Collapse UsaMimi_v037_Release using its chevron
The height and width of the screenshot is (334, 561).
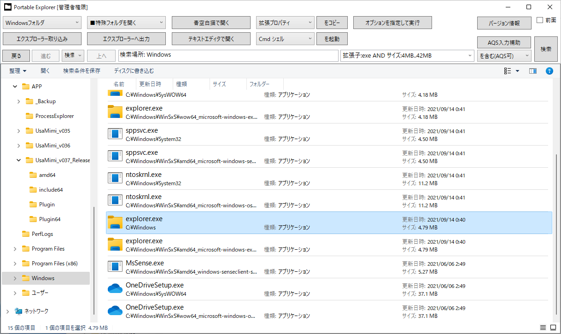(x=18, y=160)
